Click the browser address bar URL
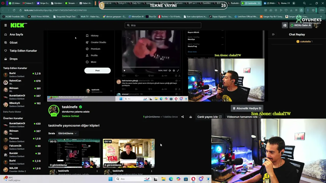This screenshot has height=183, width=326. point(56,10)
